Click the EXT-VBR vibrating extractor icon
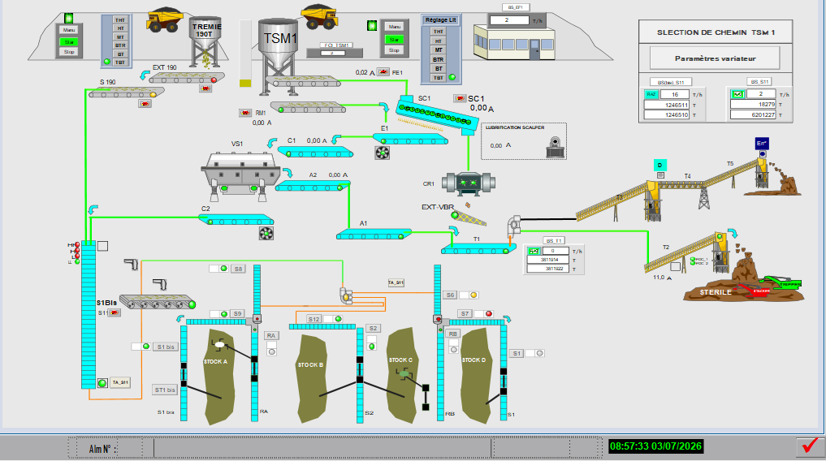826x461 pixels. coord(469,216)
